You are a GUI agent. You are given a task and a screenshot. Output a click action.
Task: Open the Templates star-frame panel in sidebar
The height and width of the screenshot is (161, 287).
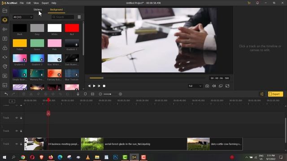pos(5,76)
